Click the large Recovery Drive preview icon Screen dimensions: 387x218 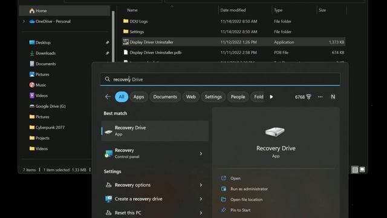(275, 132)
